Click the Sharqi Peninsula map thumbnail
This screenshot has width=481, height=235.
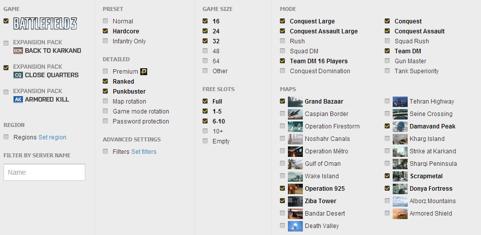[x=400, y=164]
